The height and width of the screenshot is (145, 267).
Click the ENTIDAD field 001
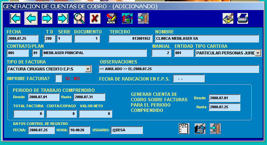coord(184,53)
